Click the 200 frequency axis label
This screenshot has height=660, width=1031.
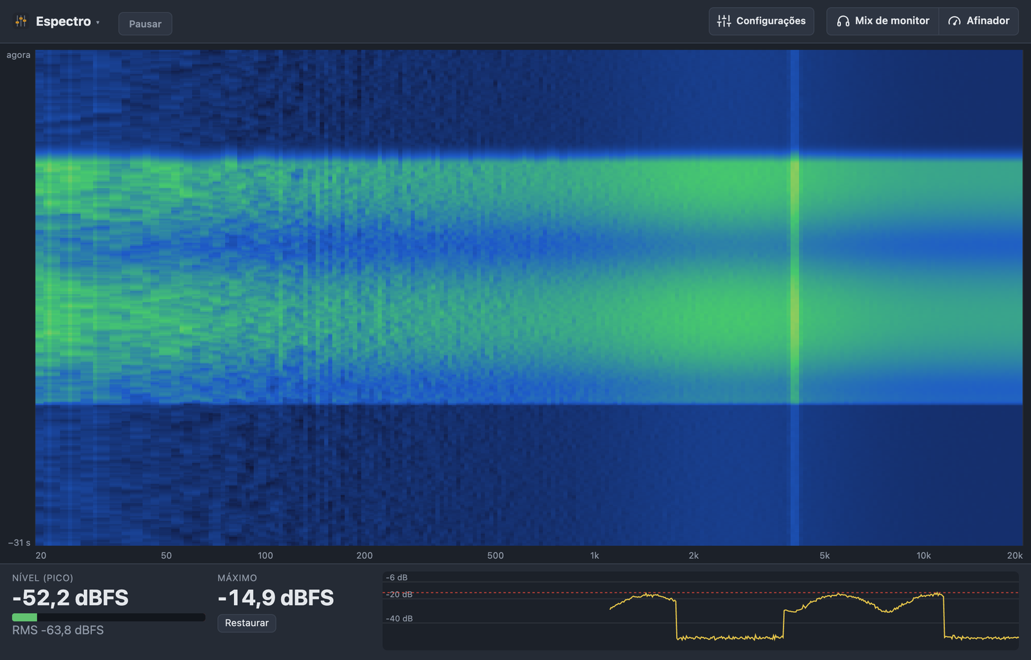click(365, 556)
